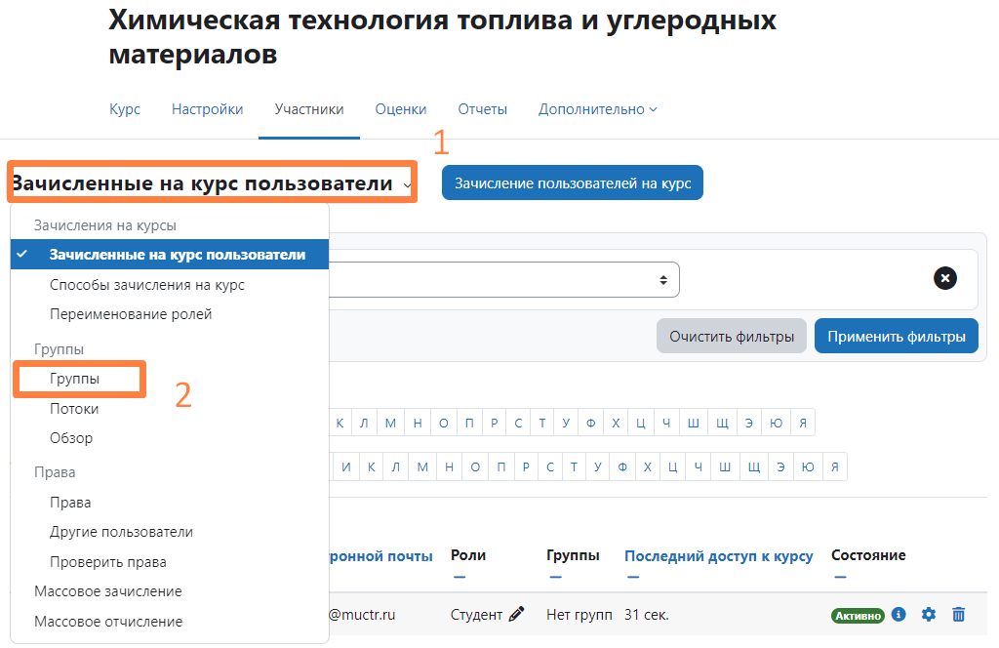Click the trash icon to unenrol user
The image size is (999, 648).
(959, 614)
